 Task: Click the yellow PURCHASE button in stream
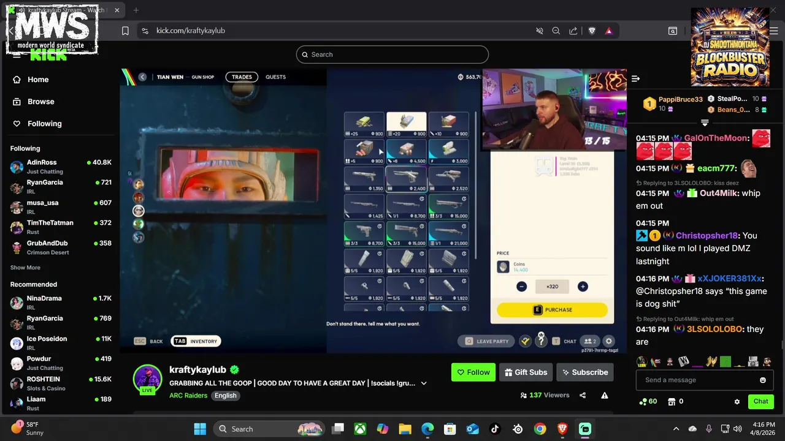point(552,310)
